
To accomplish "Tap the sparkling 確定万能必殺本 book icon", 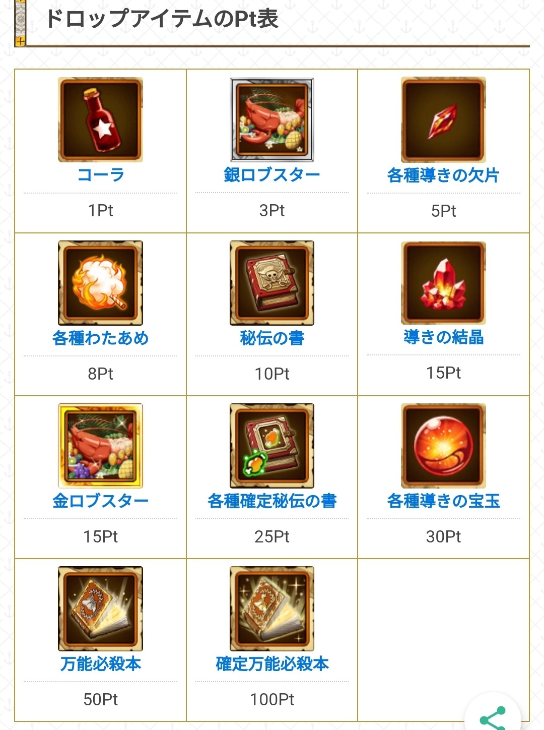I will click(x=272, y=609).
